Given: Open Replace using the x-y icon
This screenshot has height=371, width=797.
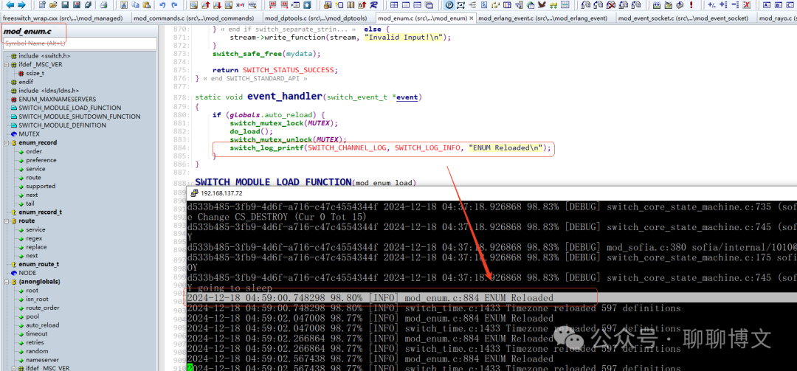Looking at the screenshot, I should coord(240,5).
